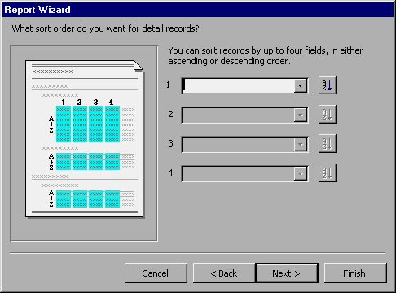The height and width of the screenshot is (293, 396).
Task: Click the 'sort records by up to four fields' text
Action: 266,56
